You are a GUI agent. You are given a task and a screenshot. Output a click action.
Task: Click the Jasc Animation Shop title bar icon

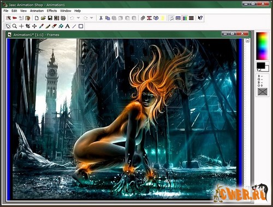pyautogui.click(x=5, y=5)
